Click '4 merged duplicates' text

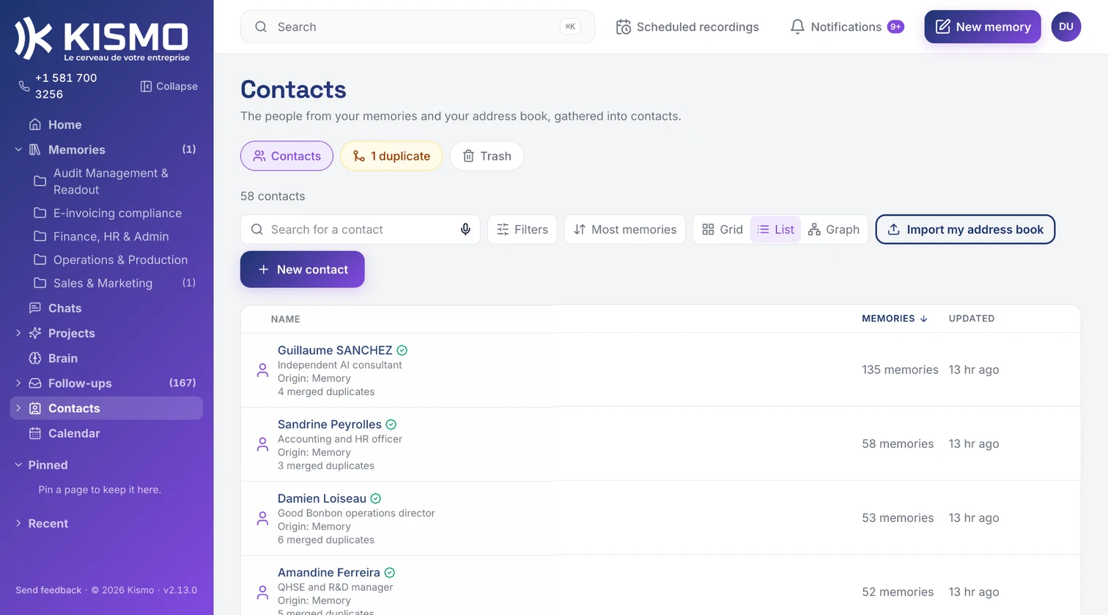[x=326, y=392]
